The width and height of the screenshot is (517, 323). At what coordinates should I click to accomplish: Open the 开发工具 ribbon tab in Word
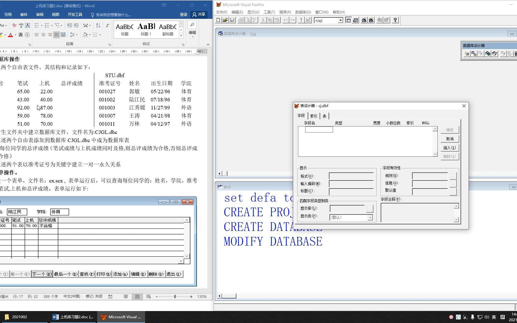[x=75, y=14]
